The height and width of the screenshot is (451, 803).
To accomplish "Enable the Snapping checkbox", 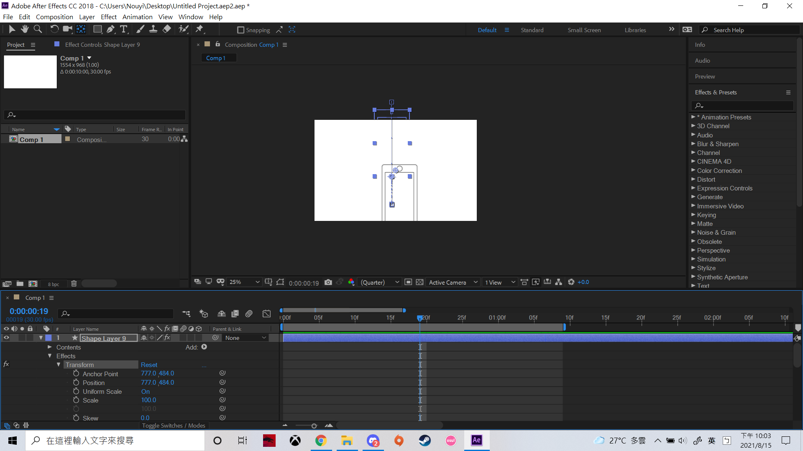I will [240, 30].
